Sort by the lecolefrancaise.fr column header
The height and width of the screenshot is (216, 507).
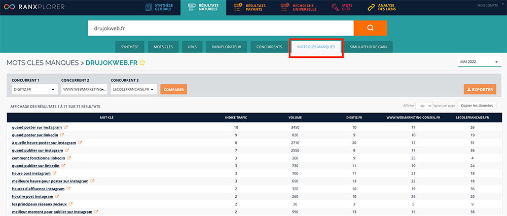click(473, 117)
